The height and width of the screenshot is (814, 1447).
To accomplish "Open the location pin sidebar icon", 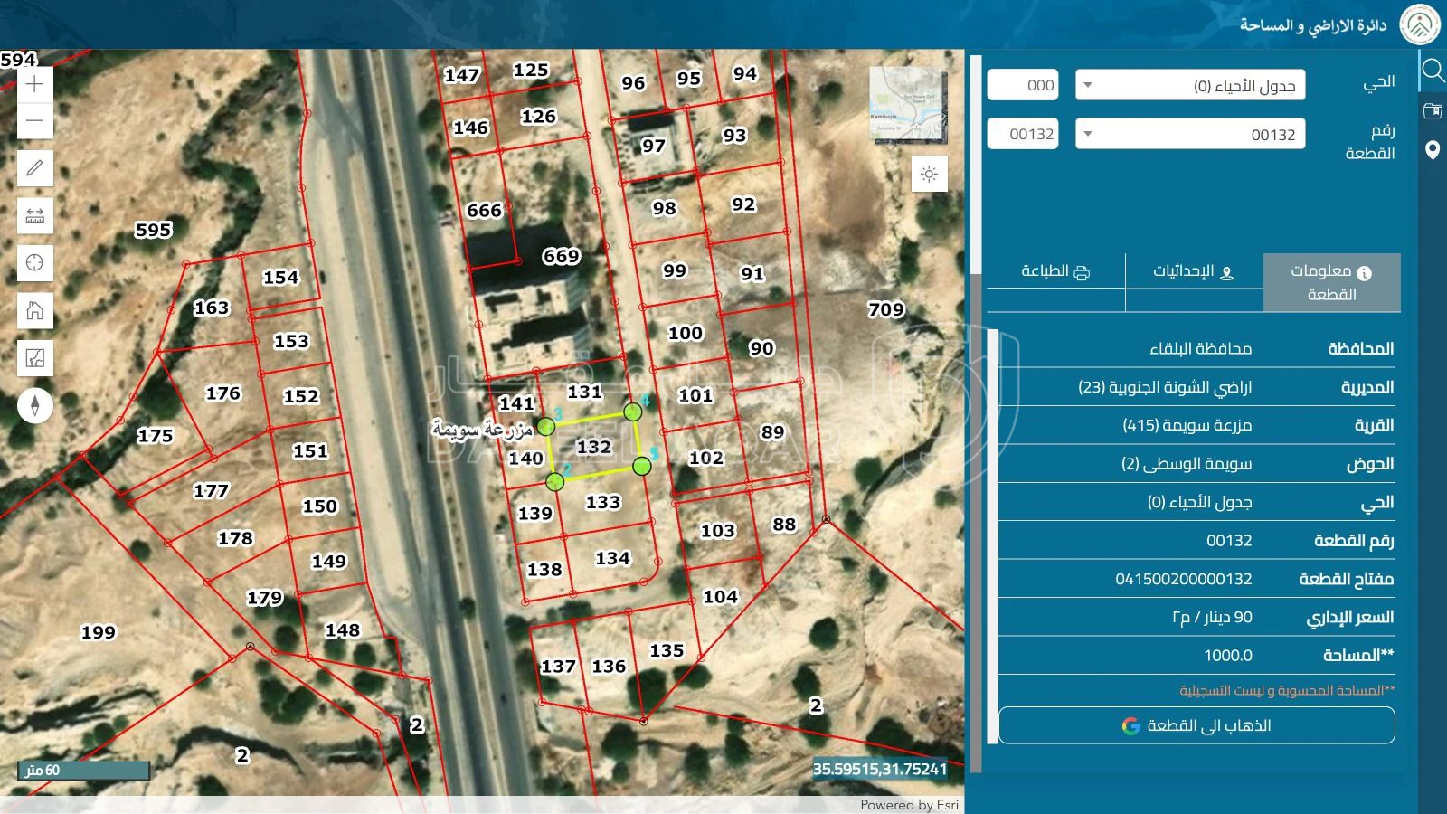I will point(1433,150).
